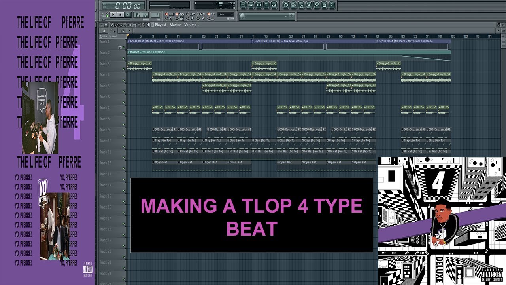Click the song position slider under transport
The height and width of the screenshot is (285, 506).
point(116,19)
